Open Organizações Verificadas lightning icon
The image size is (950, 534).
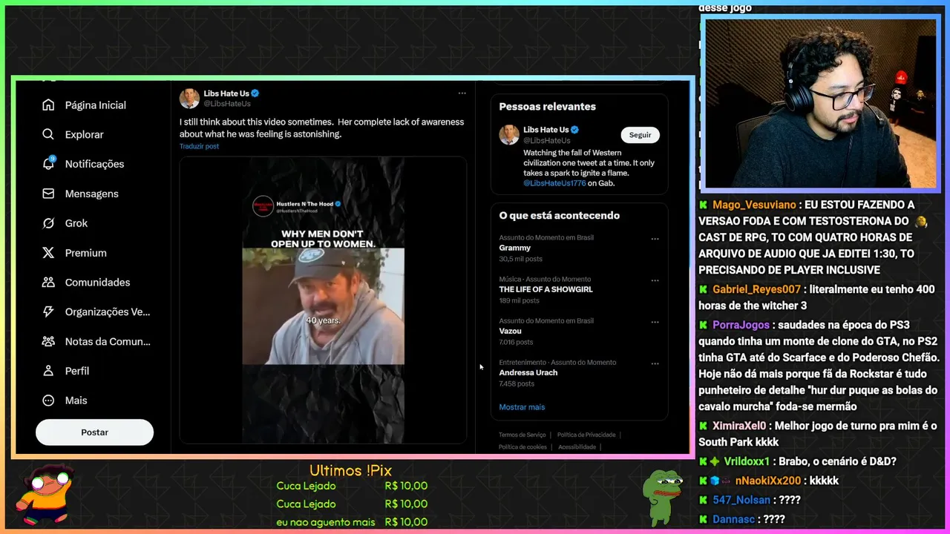[48, 311]
